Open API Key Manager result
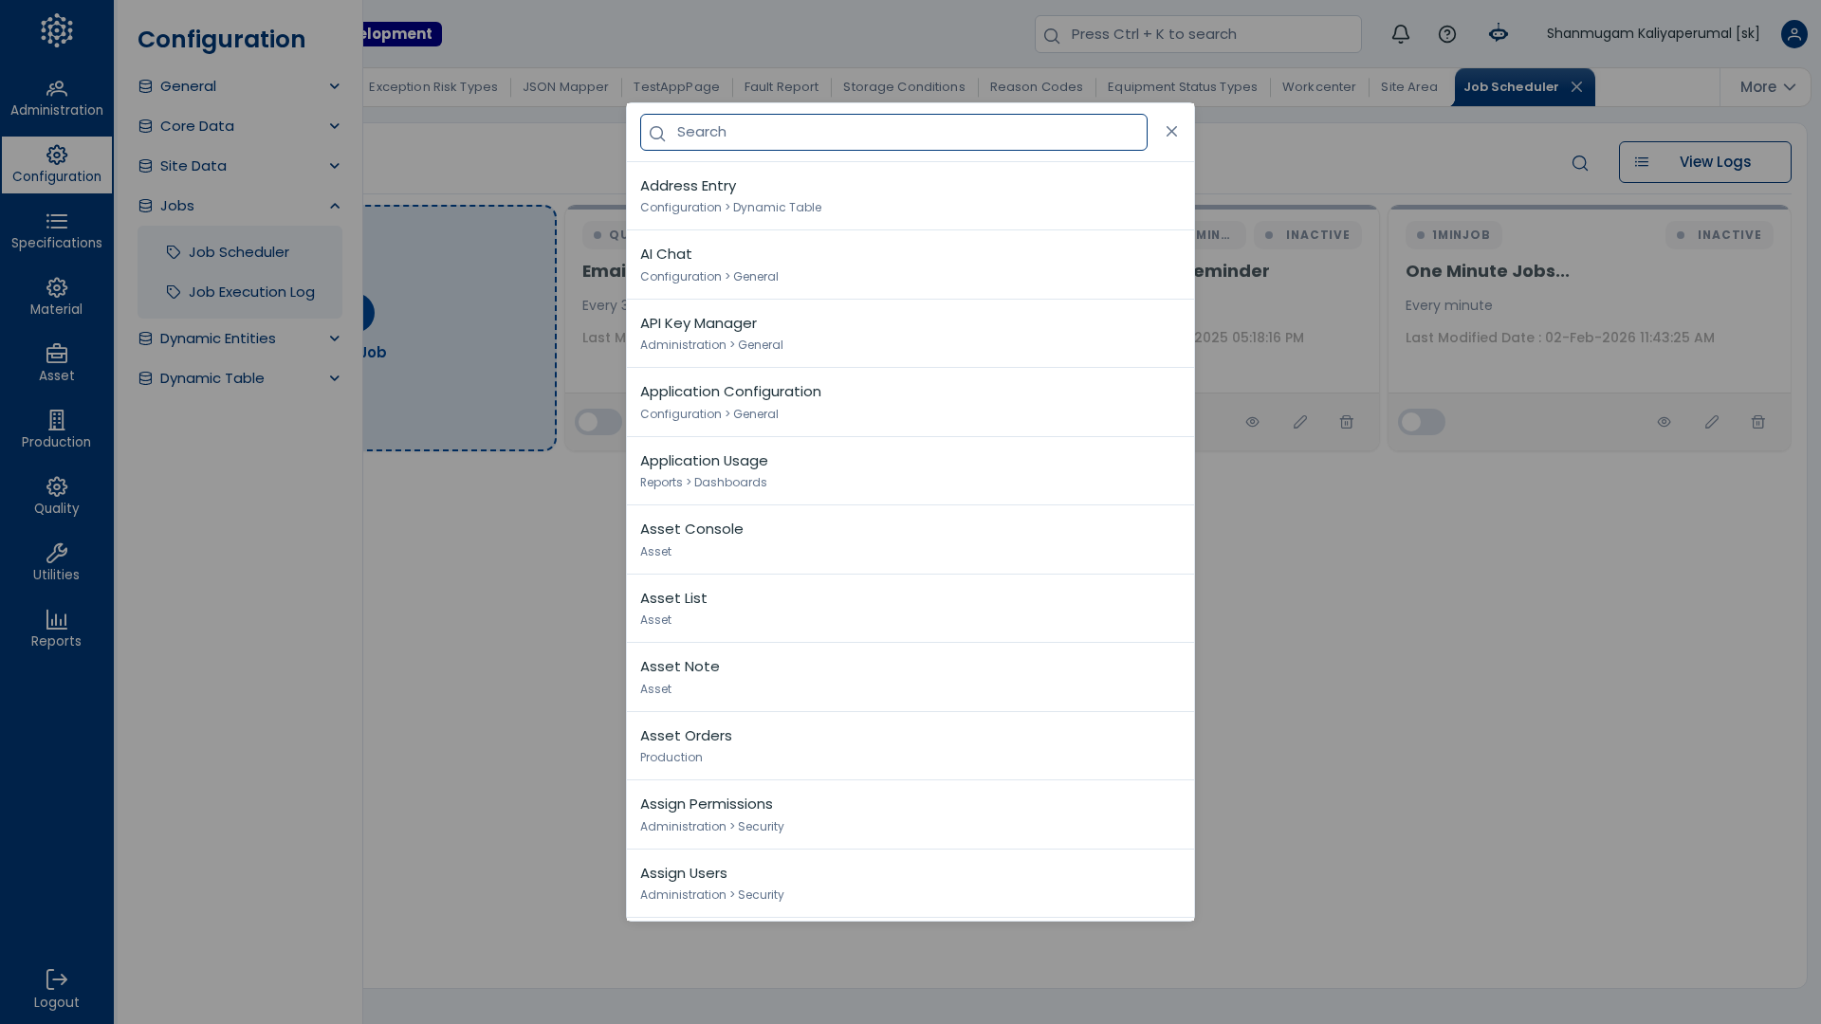The width and height of the screenshot is (1821, 1024). (910, 334)
